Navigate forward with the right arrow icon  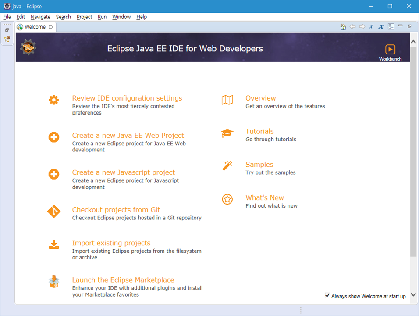coord(362,26)
